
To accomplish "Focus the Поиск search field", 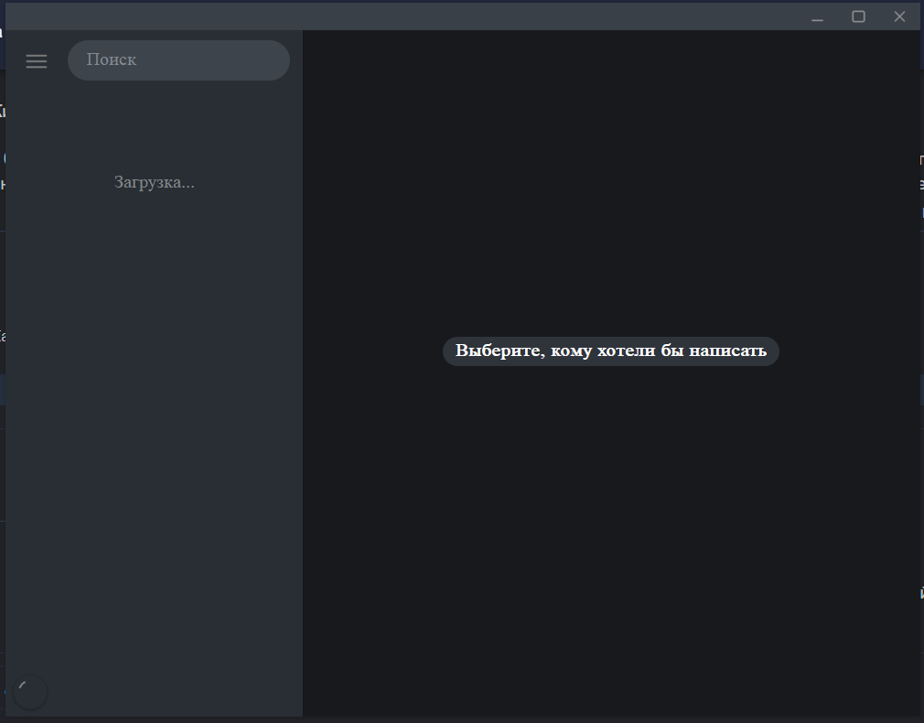I will pyautogui.click(x=178, y=59).
